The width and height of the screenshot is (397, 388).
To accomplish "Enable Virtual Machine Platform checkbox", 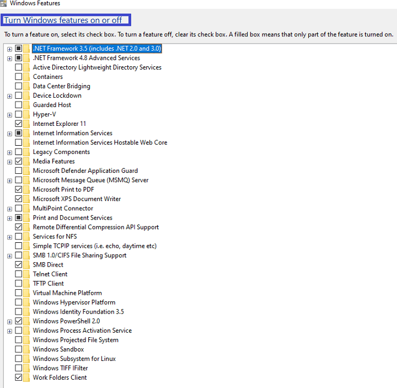I will [19, 293].
